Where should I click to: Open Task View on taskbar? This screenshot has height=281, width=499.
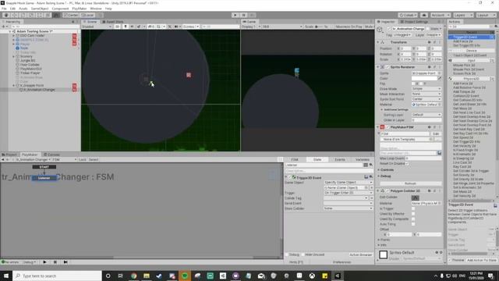click(120, 276)
